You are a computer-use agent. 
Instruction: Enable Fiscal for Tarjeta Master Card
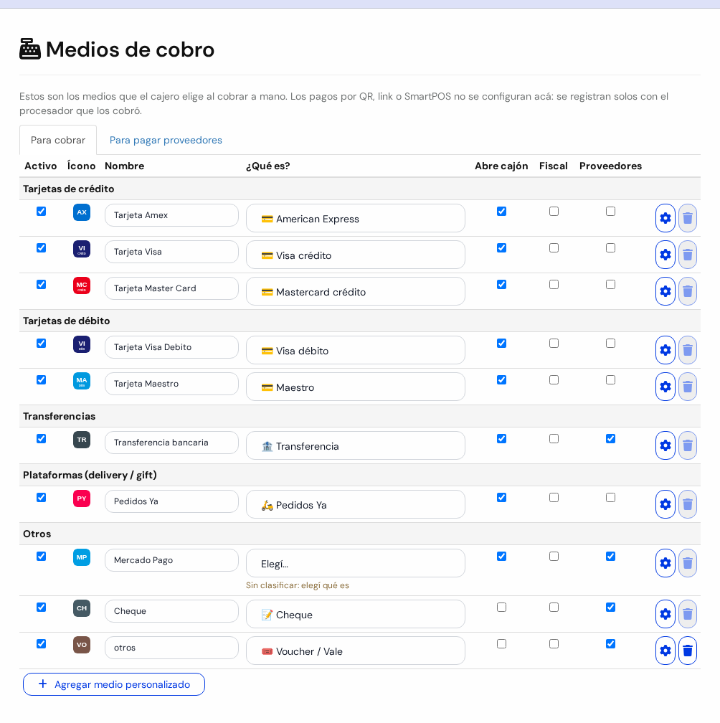click(x=554, y=285)
